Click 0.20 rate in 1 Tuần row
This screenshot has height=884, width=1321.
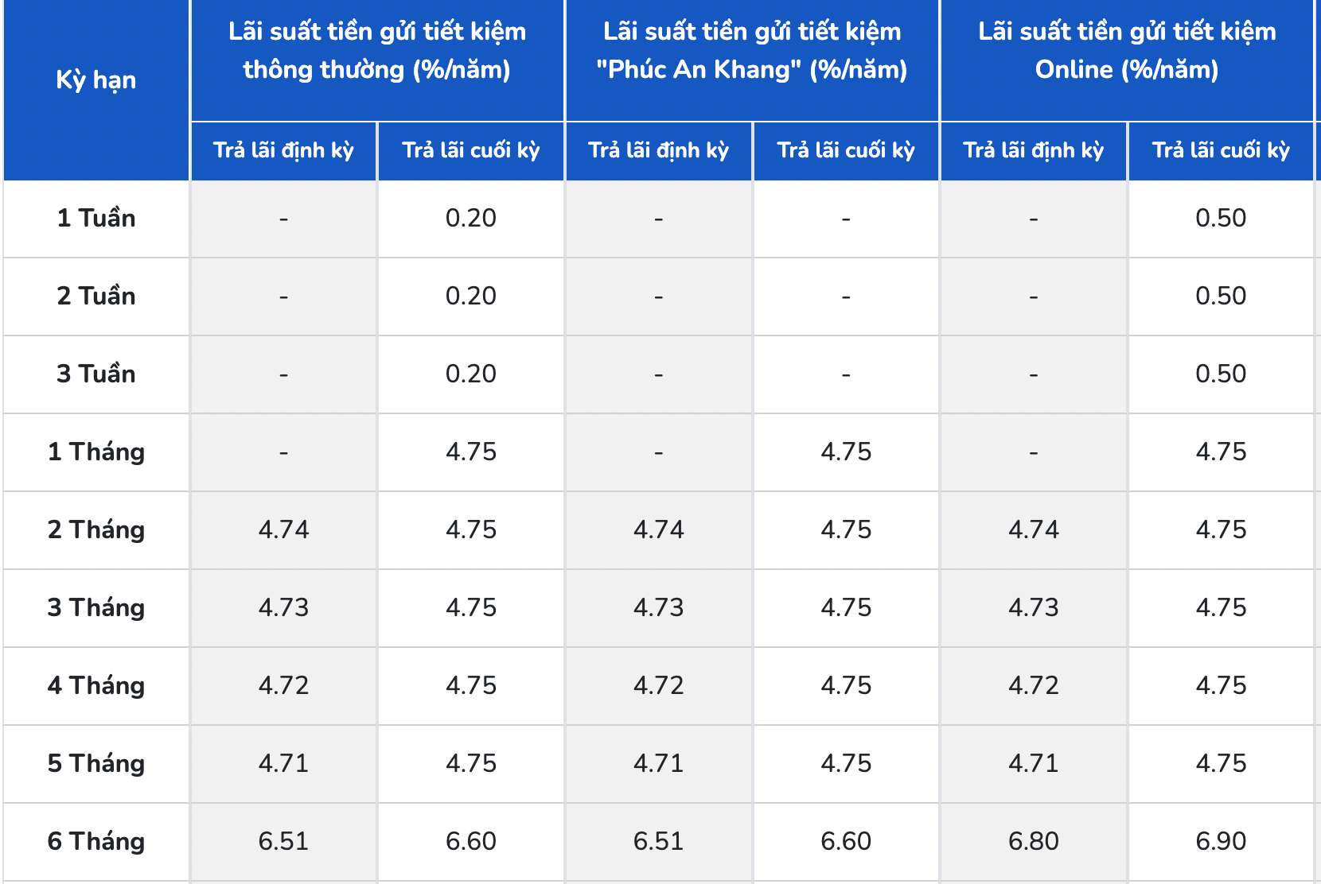471,219
